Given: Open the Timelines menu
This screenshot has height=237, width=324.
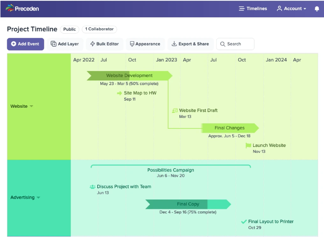Looking at the screenshot, I should (253, 8).
